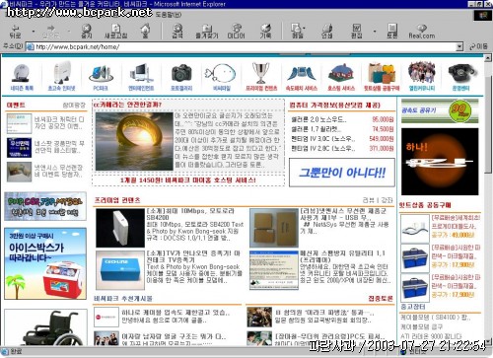Image resolution: width=493 pixels, height=358 pixels.
Task: Open the 펜티엄 IV 2.8C price row
Action: [x=342, y=149]
